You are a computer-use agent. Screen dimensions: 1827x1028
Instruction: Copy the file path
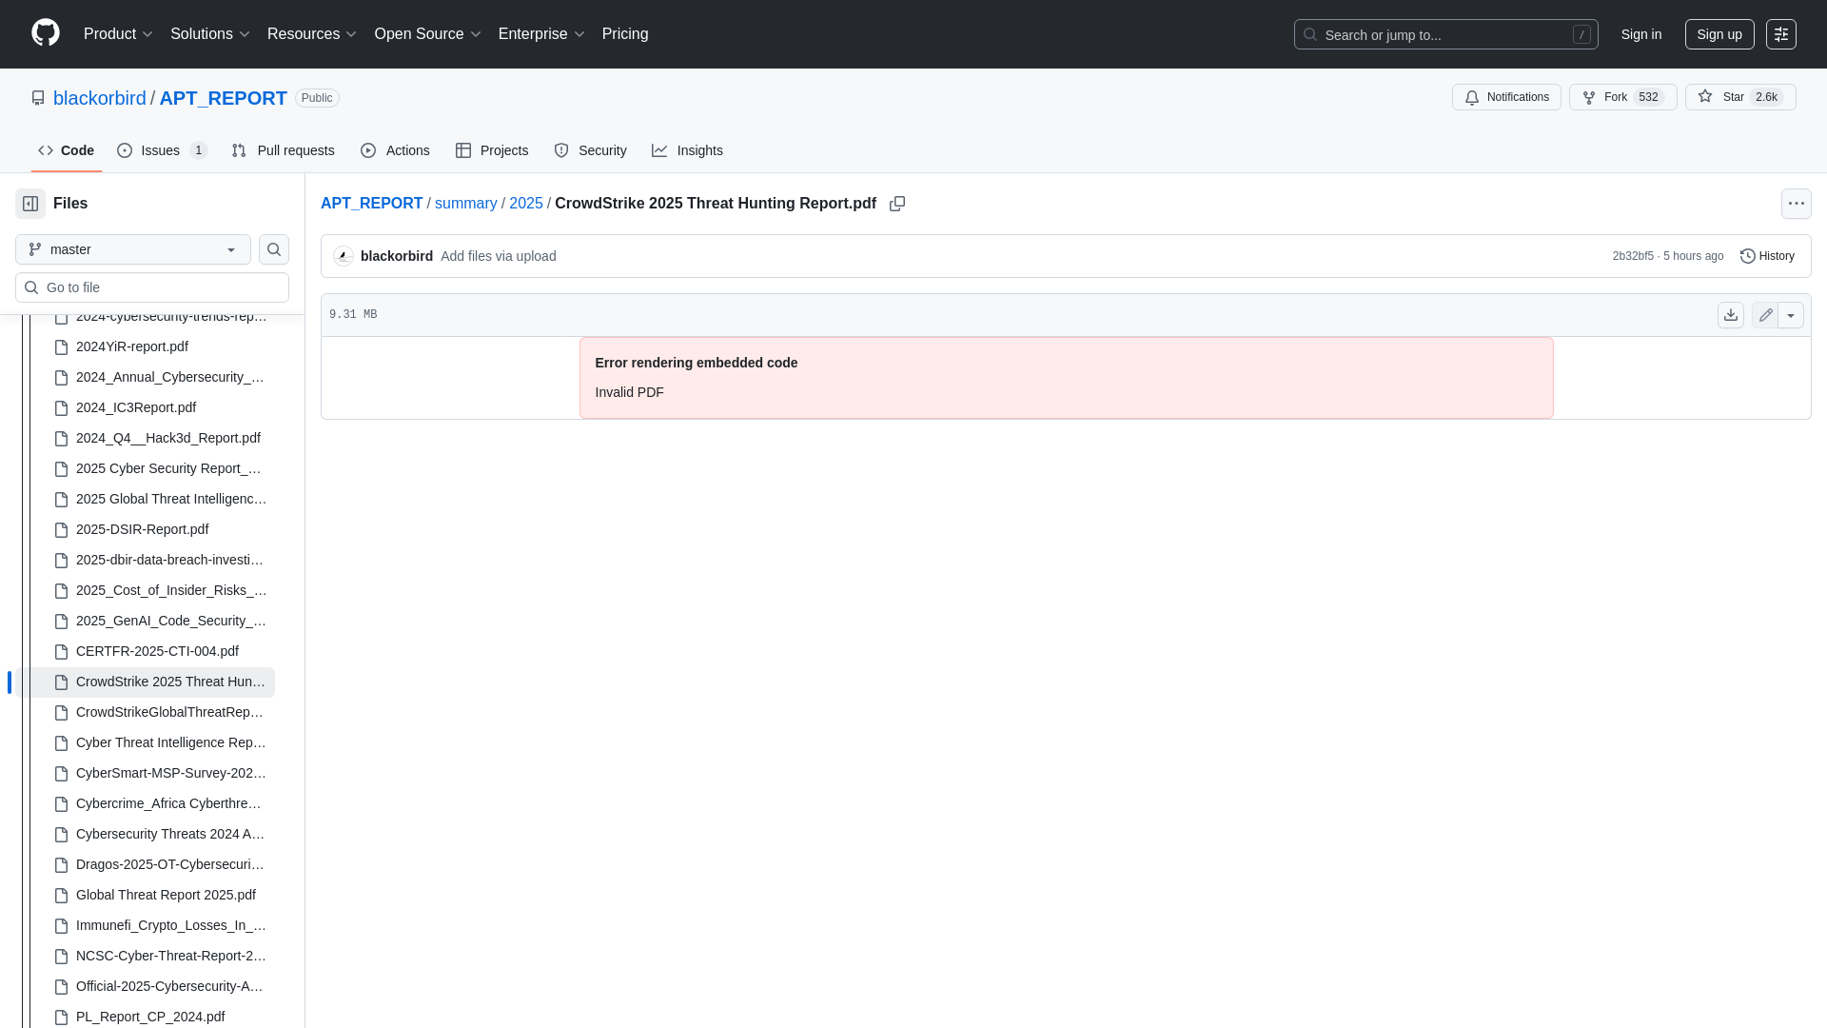point(897,204)
